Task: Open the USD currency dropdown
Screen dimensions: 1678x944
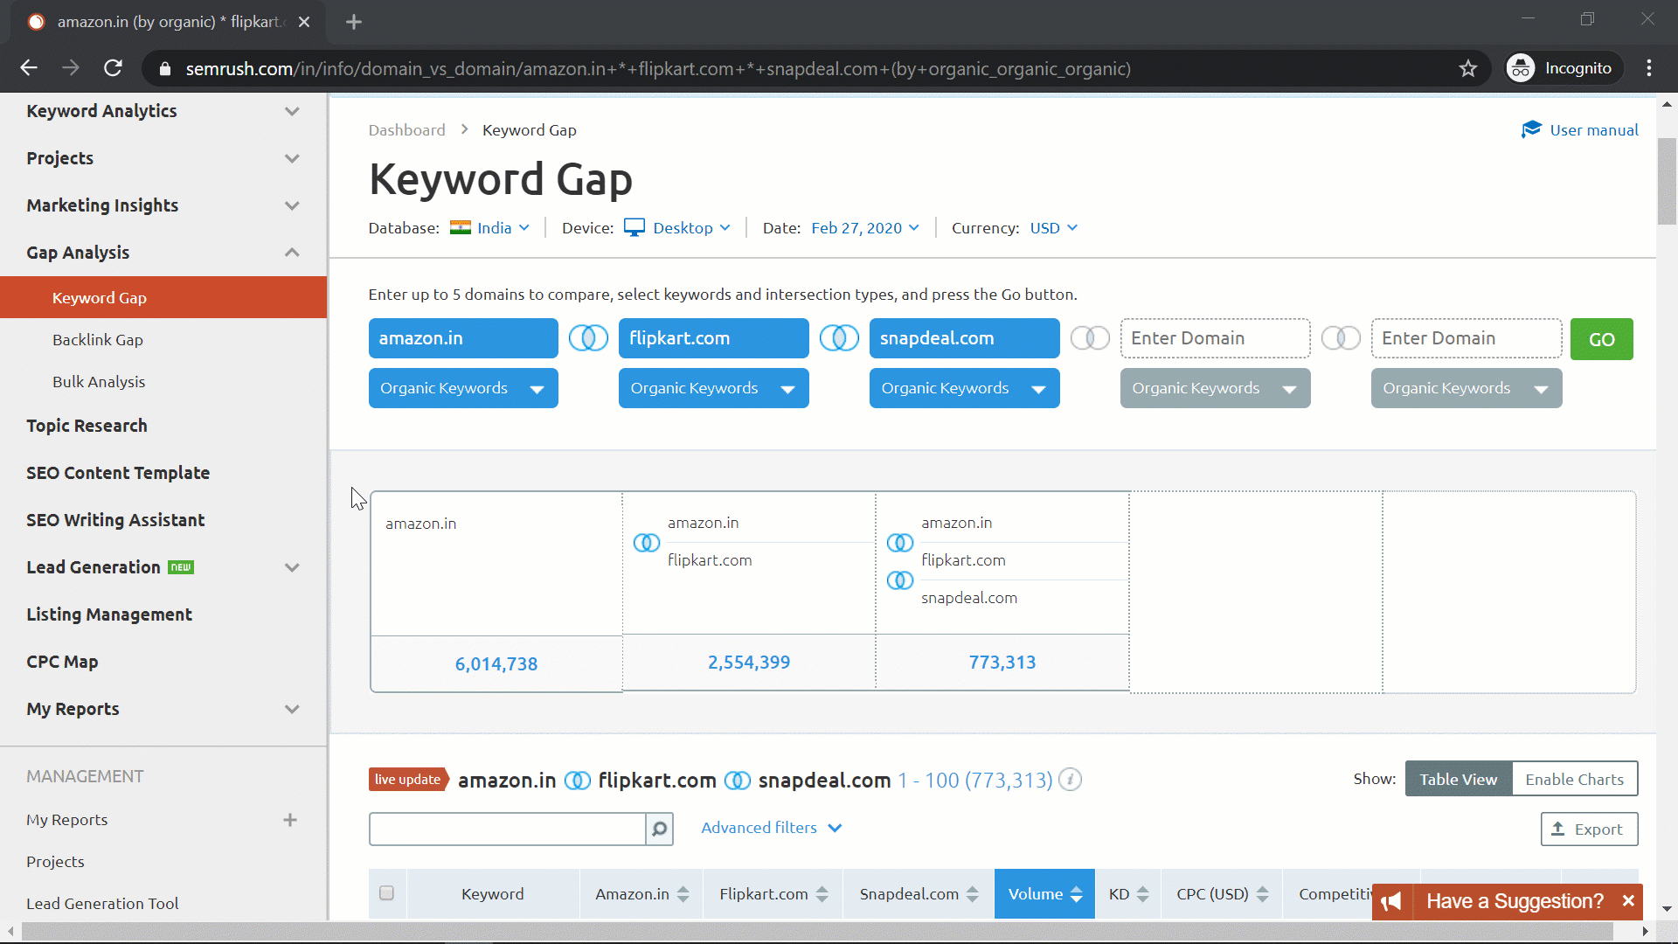Action: click(x=1053, y=228)
